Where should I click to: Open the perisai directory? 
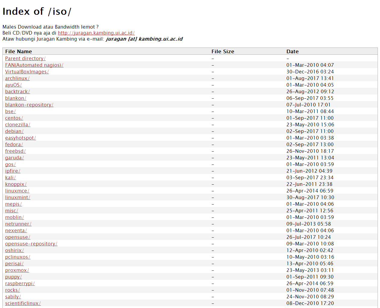point(14,263)
